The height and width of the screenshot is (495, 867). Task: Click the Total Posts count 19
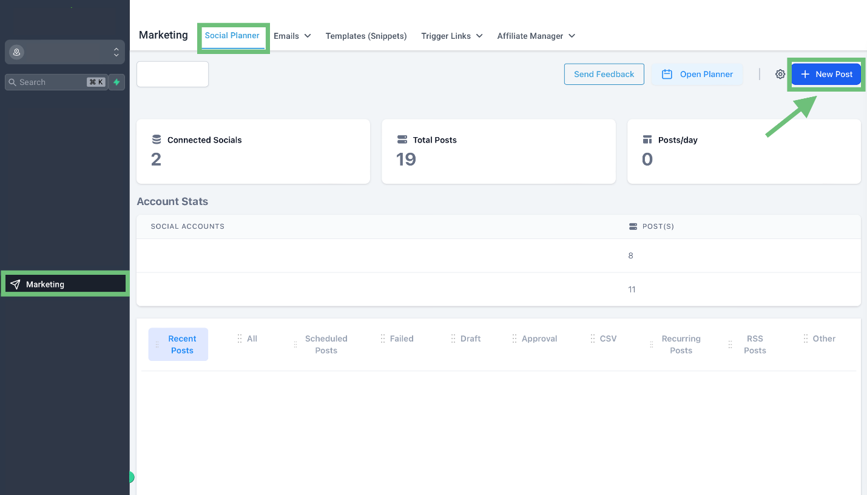tap(406, 160)
